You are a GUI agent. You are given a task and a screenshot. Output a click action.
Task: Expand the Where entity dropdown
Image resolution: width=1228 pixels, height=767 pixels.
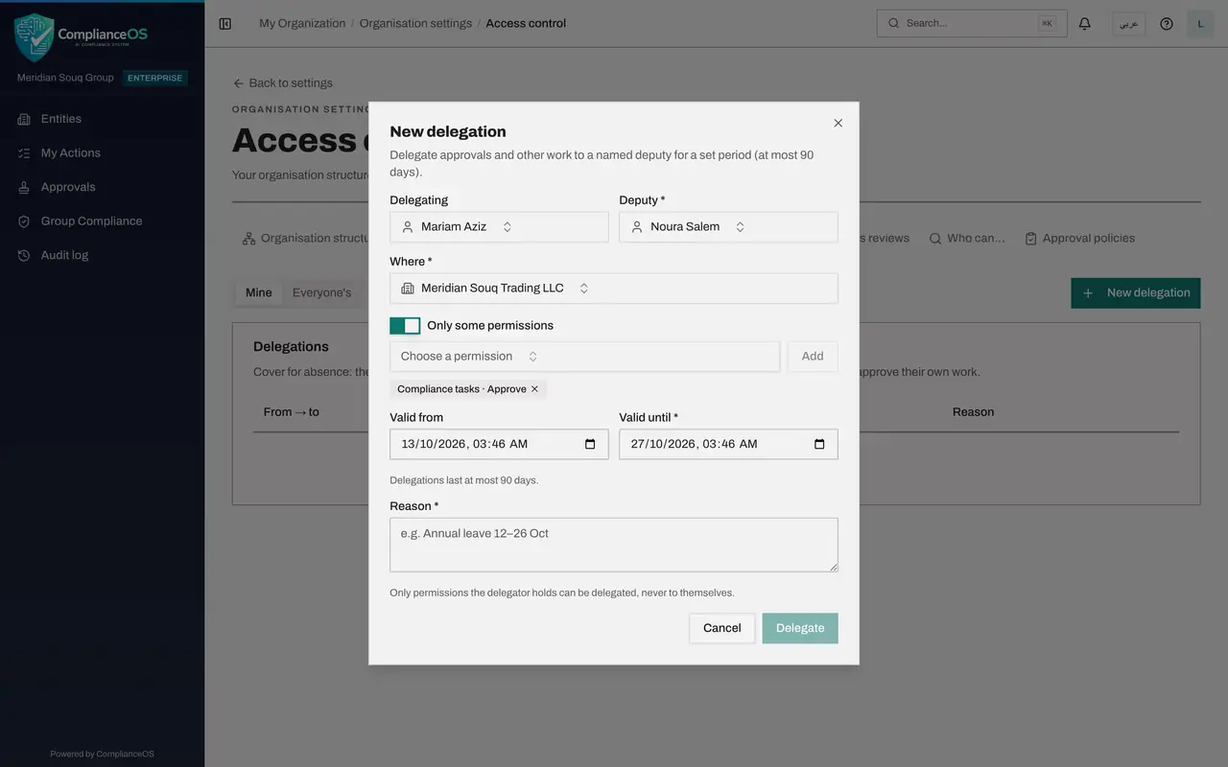tap(614, 289)
